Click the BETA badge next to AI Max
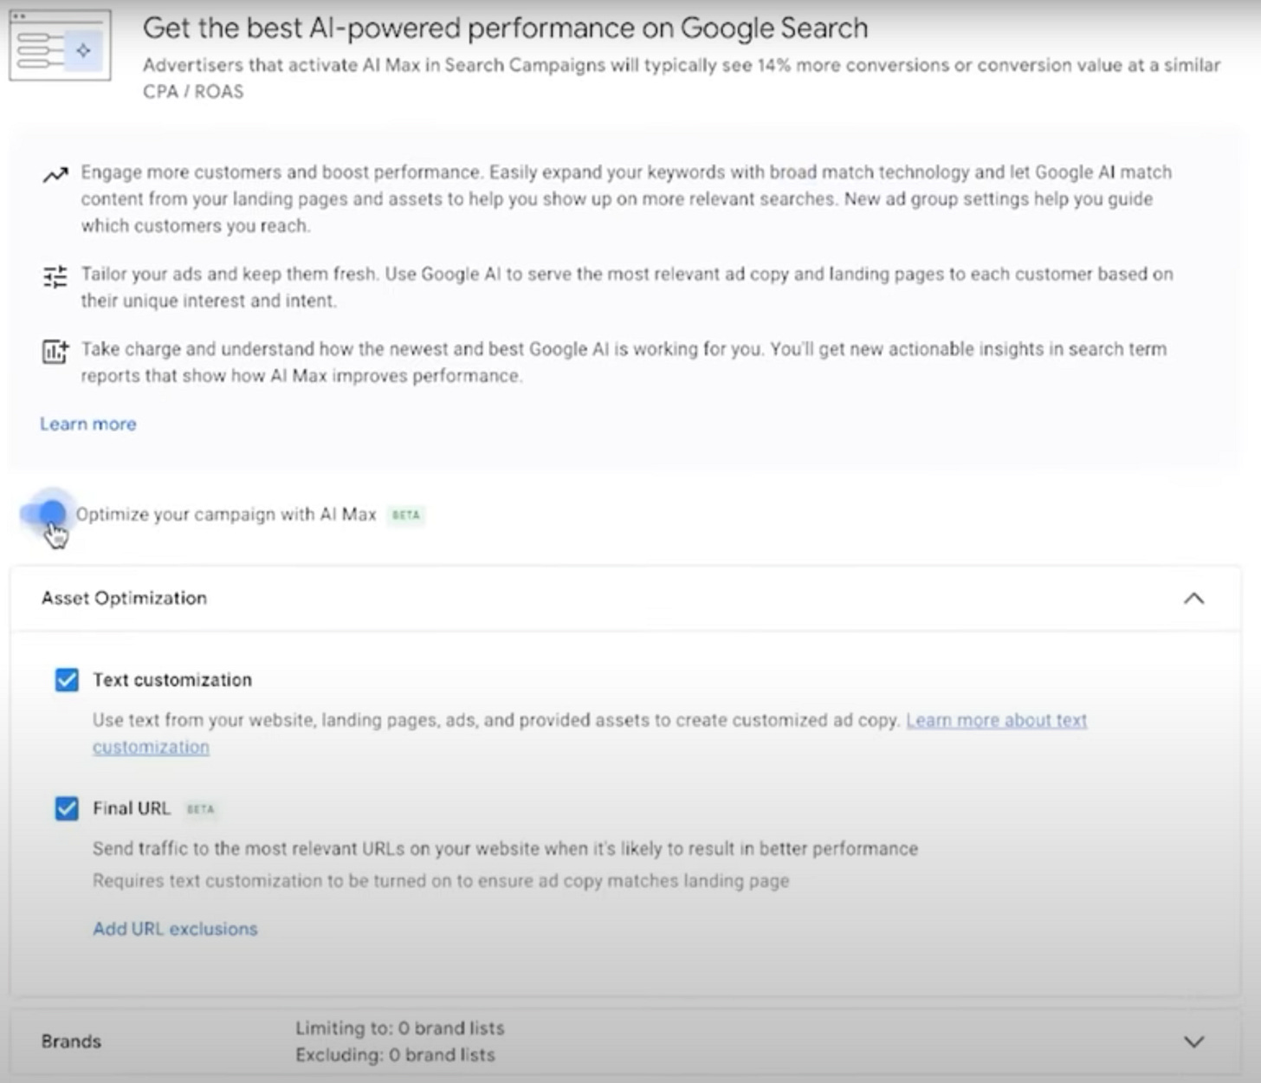The width and height of the screenshot is (1261, 1083). pos(405,515)
